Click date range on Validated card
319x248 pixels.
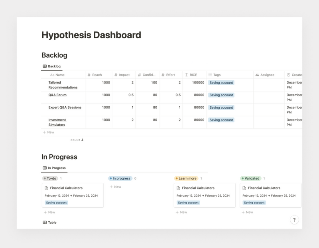(269, 195)
